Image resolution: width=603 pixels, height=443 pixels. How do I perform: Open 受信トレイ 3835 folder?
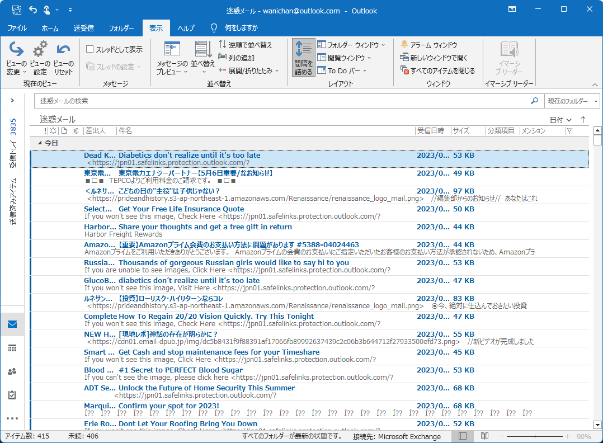point(13,143)
